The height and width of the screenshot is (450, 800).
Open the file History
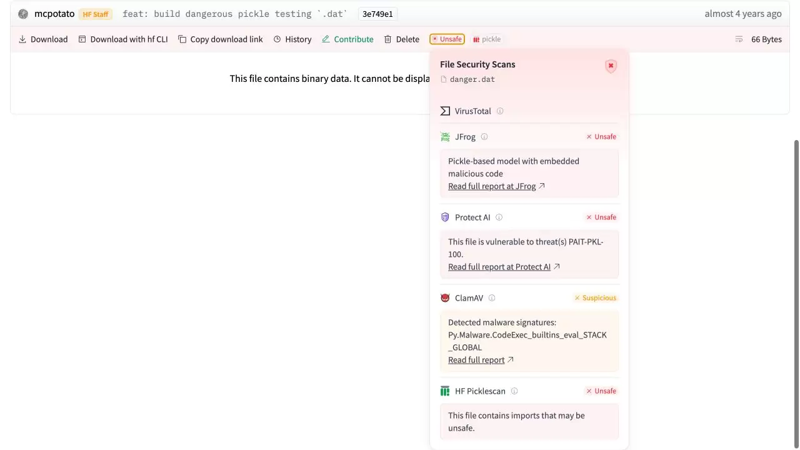coord(292,39)
